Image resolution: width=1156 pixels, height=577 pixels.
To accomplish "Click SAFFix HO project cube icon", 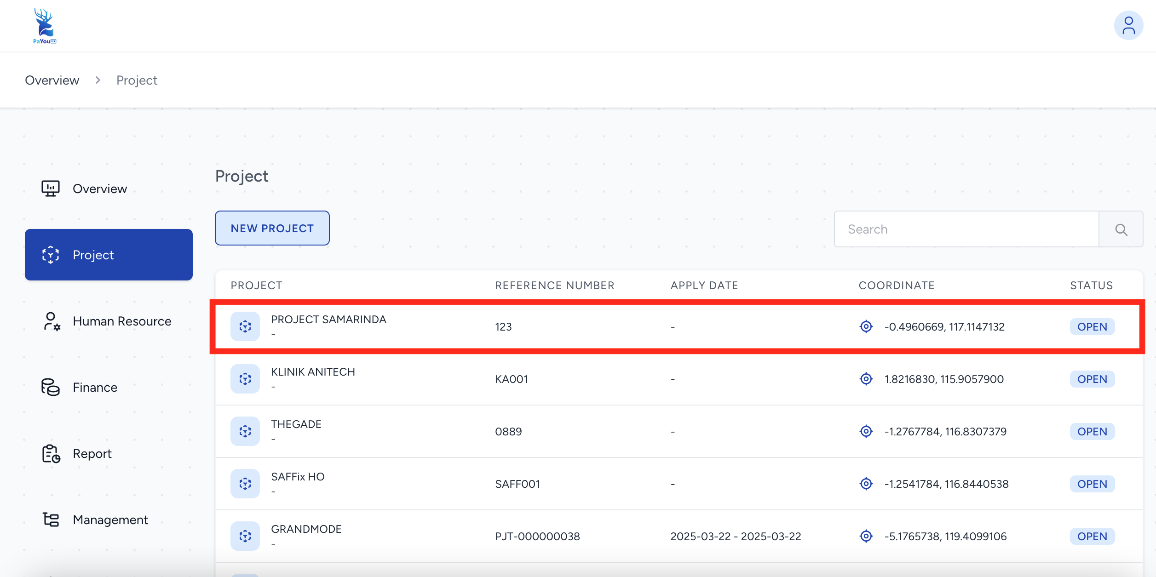I will coord(245,484).
